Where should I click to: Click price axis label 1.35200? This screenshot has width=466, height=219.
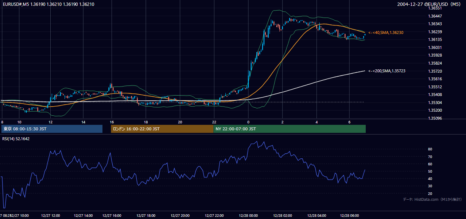[x=435, y=110]
